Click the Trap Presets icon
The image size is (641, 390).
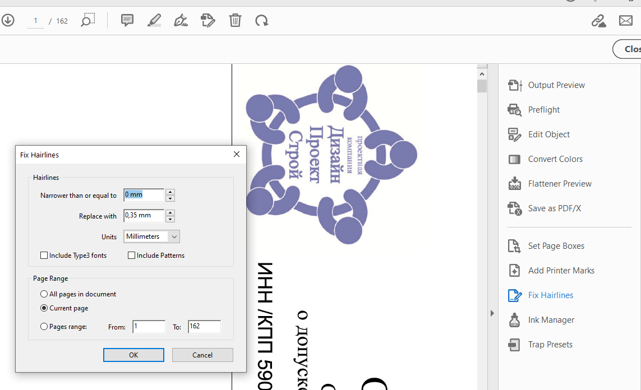point(514,345)
